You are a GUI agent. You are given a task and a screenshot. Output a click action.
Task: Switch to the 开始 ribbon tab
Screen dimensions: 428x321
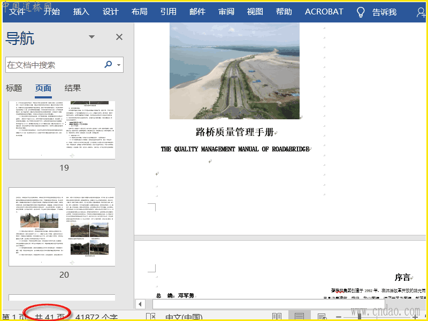52,12
